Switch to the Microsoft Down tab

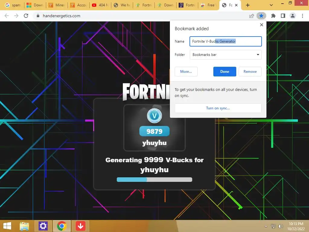(x=35, y=5)
